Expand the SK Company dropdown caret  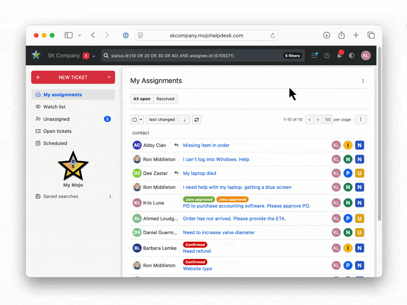tap(94, 56)
